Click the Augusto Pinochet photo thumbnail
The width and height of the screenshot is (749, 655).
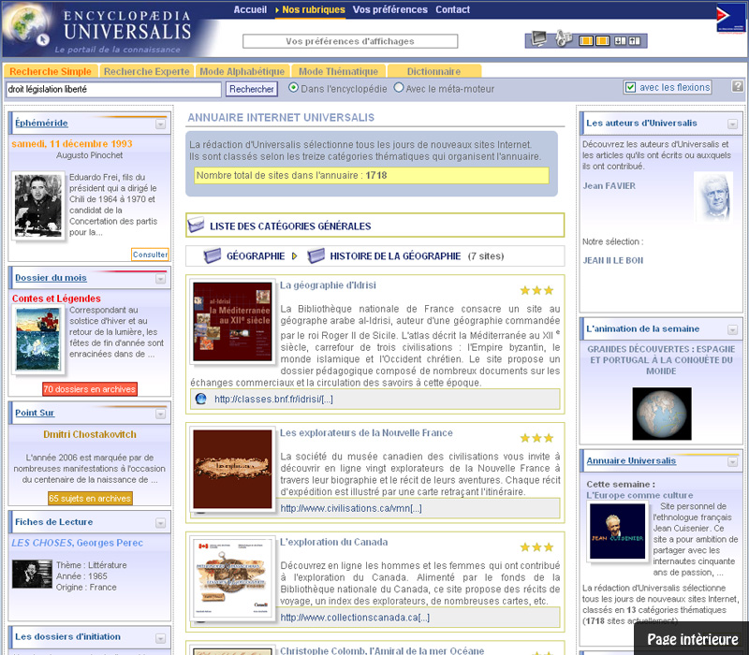pos(37,205)
